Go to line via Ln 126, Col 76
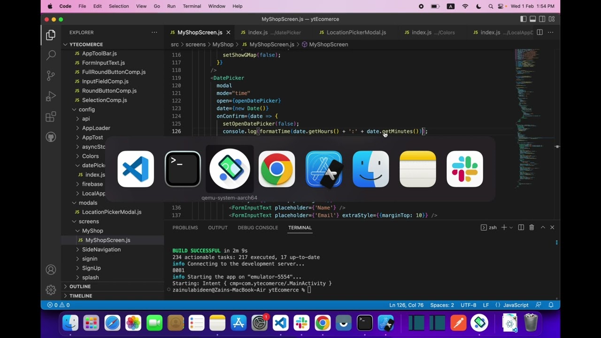 pyautogui.click(x=406, y=305)
